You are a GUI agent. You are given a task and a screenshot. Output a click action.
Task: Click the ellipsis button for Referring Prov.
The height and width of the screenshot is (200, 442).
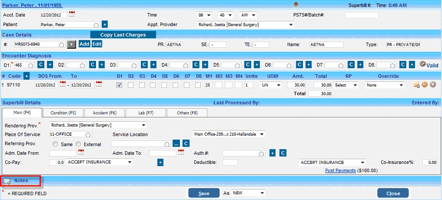176,143
